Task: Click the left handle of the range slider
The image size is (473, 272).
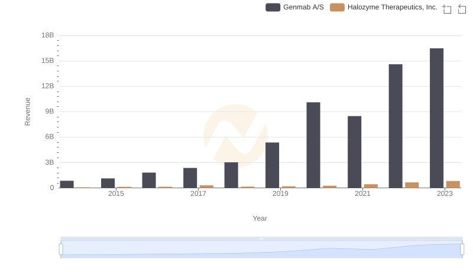Action: point(61,250)
